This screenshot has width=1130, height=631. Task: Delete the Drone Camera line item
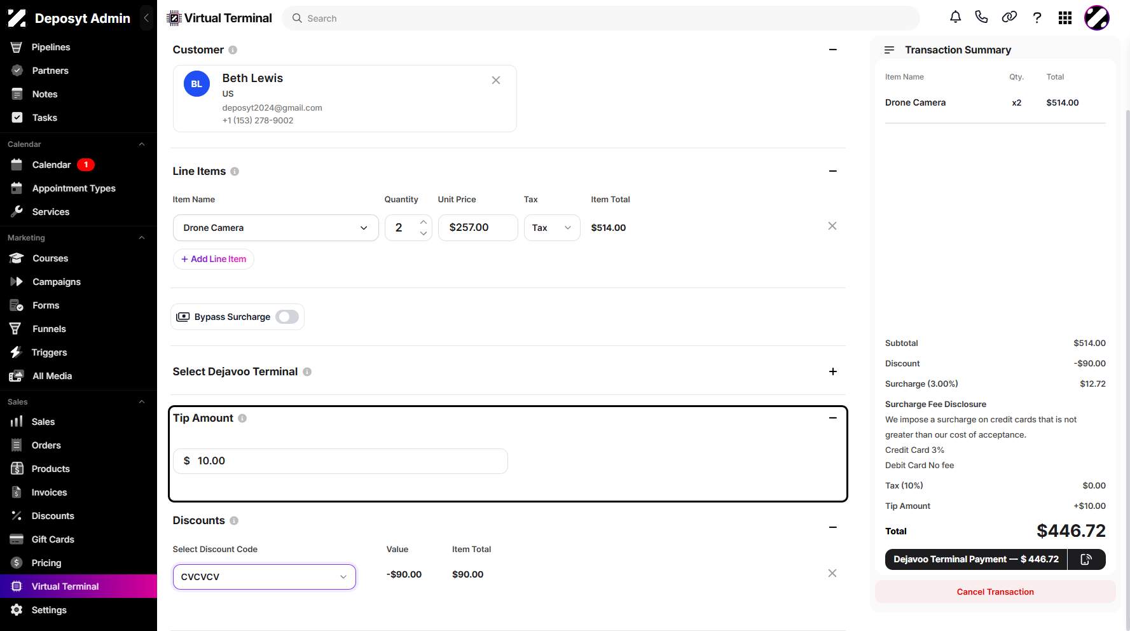[x=832, y=226]
